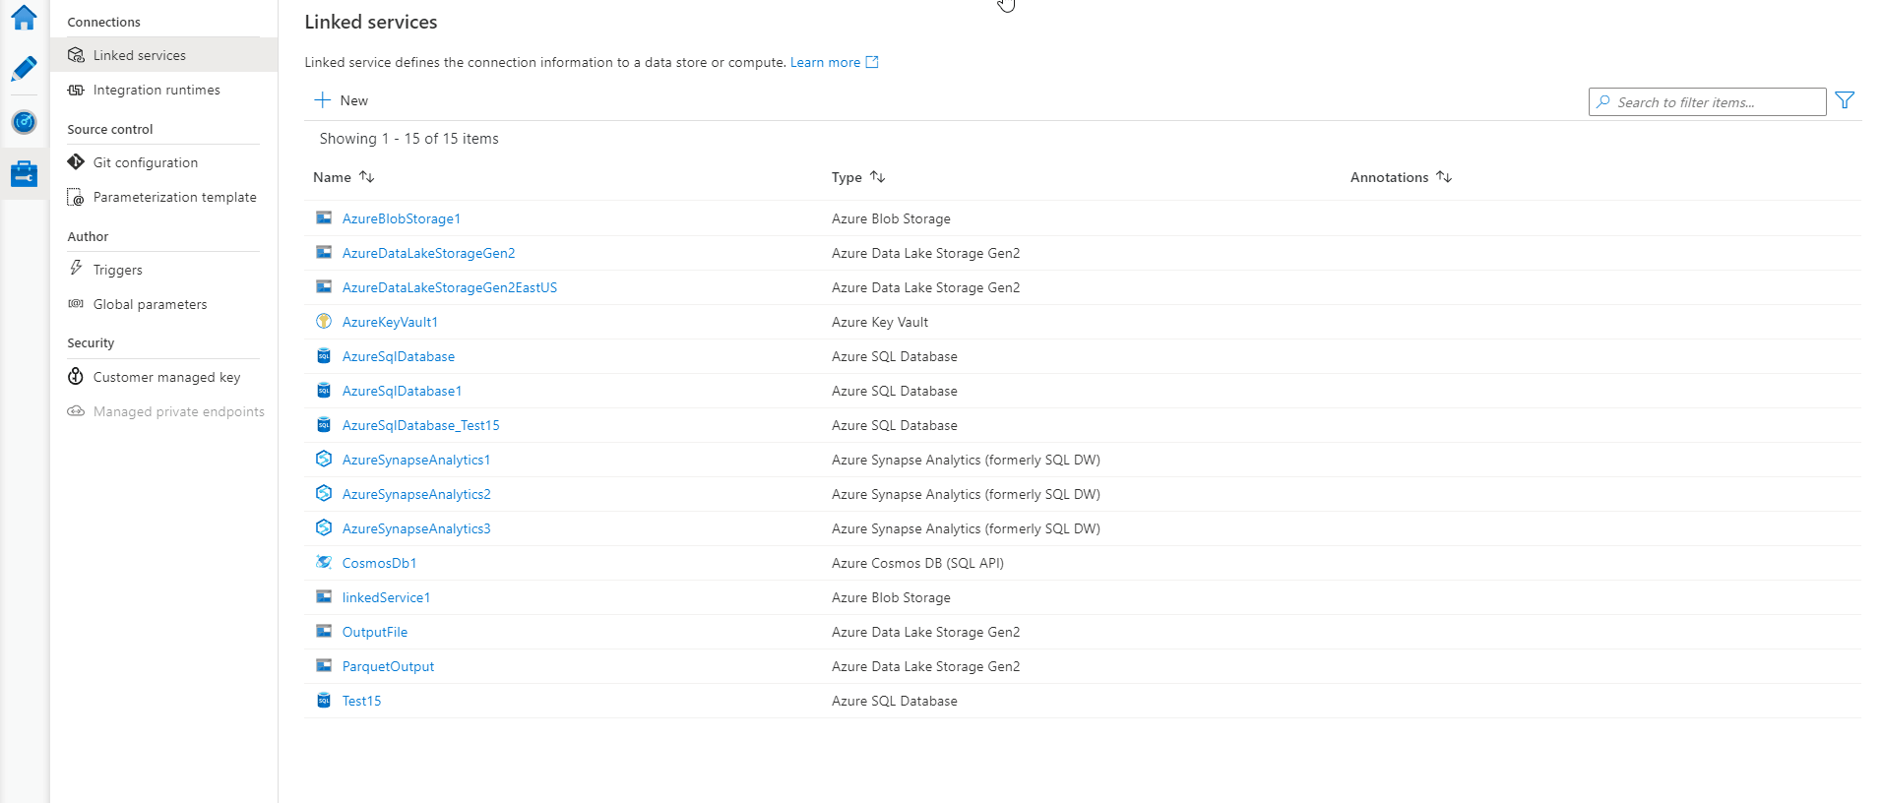Click the Triggers lightning icon
Image resolution: width=1883 pixels, height=803 pixels.
coord(76,268)
